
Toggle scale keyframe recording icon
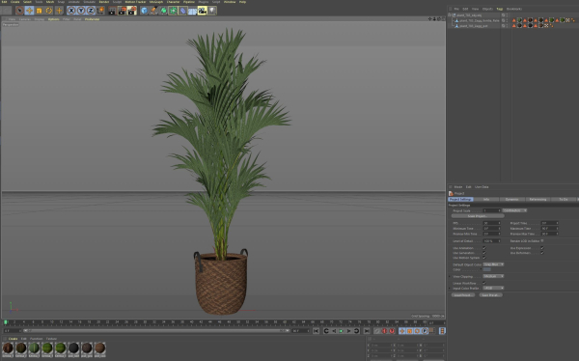[x=409, y=331]
